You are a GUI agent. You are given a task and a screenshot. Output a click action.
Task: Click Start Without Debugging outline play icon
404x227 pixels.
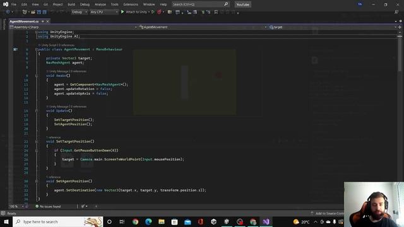pos(153,12)
